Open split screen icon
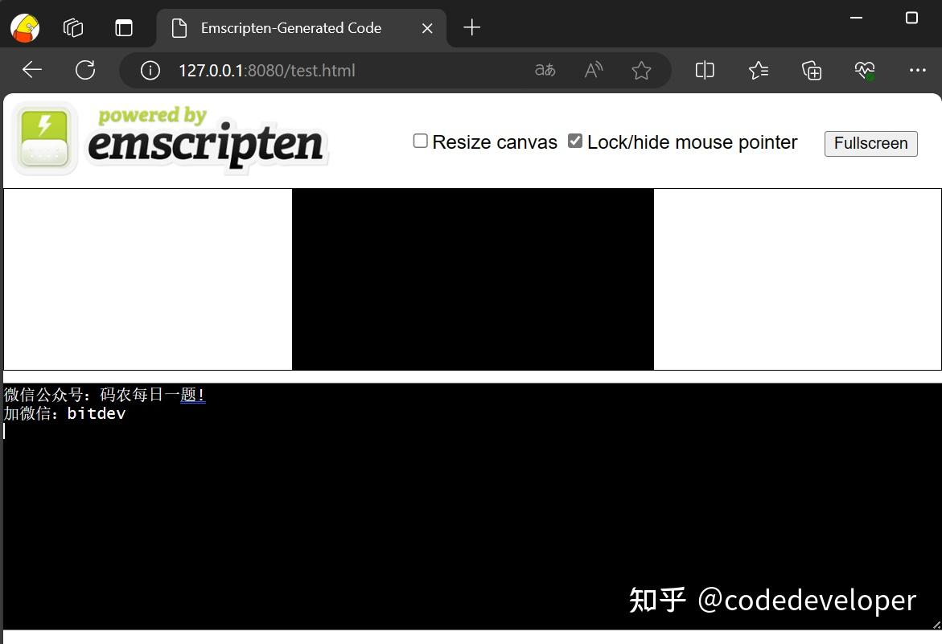The height and width of the screenshot is (644, 942). tap(705, 70)
